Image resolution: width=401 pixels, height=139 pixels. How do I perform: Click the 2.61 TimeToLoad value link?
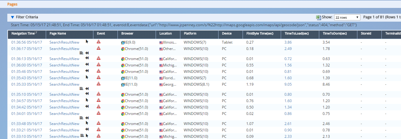point(288,124)
